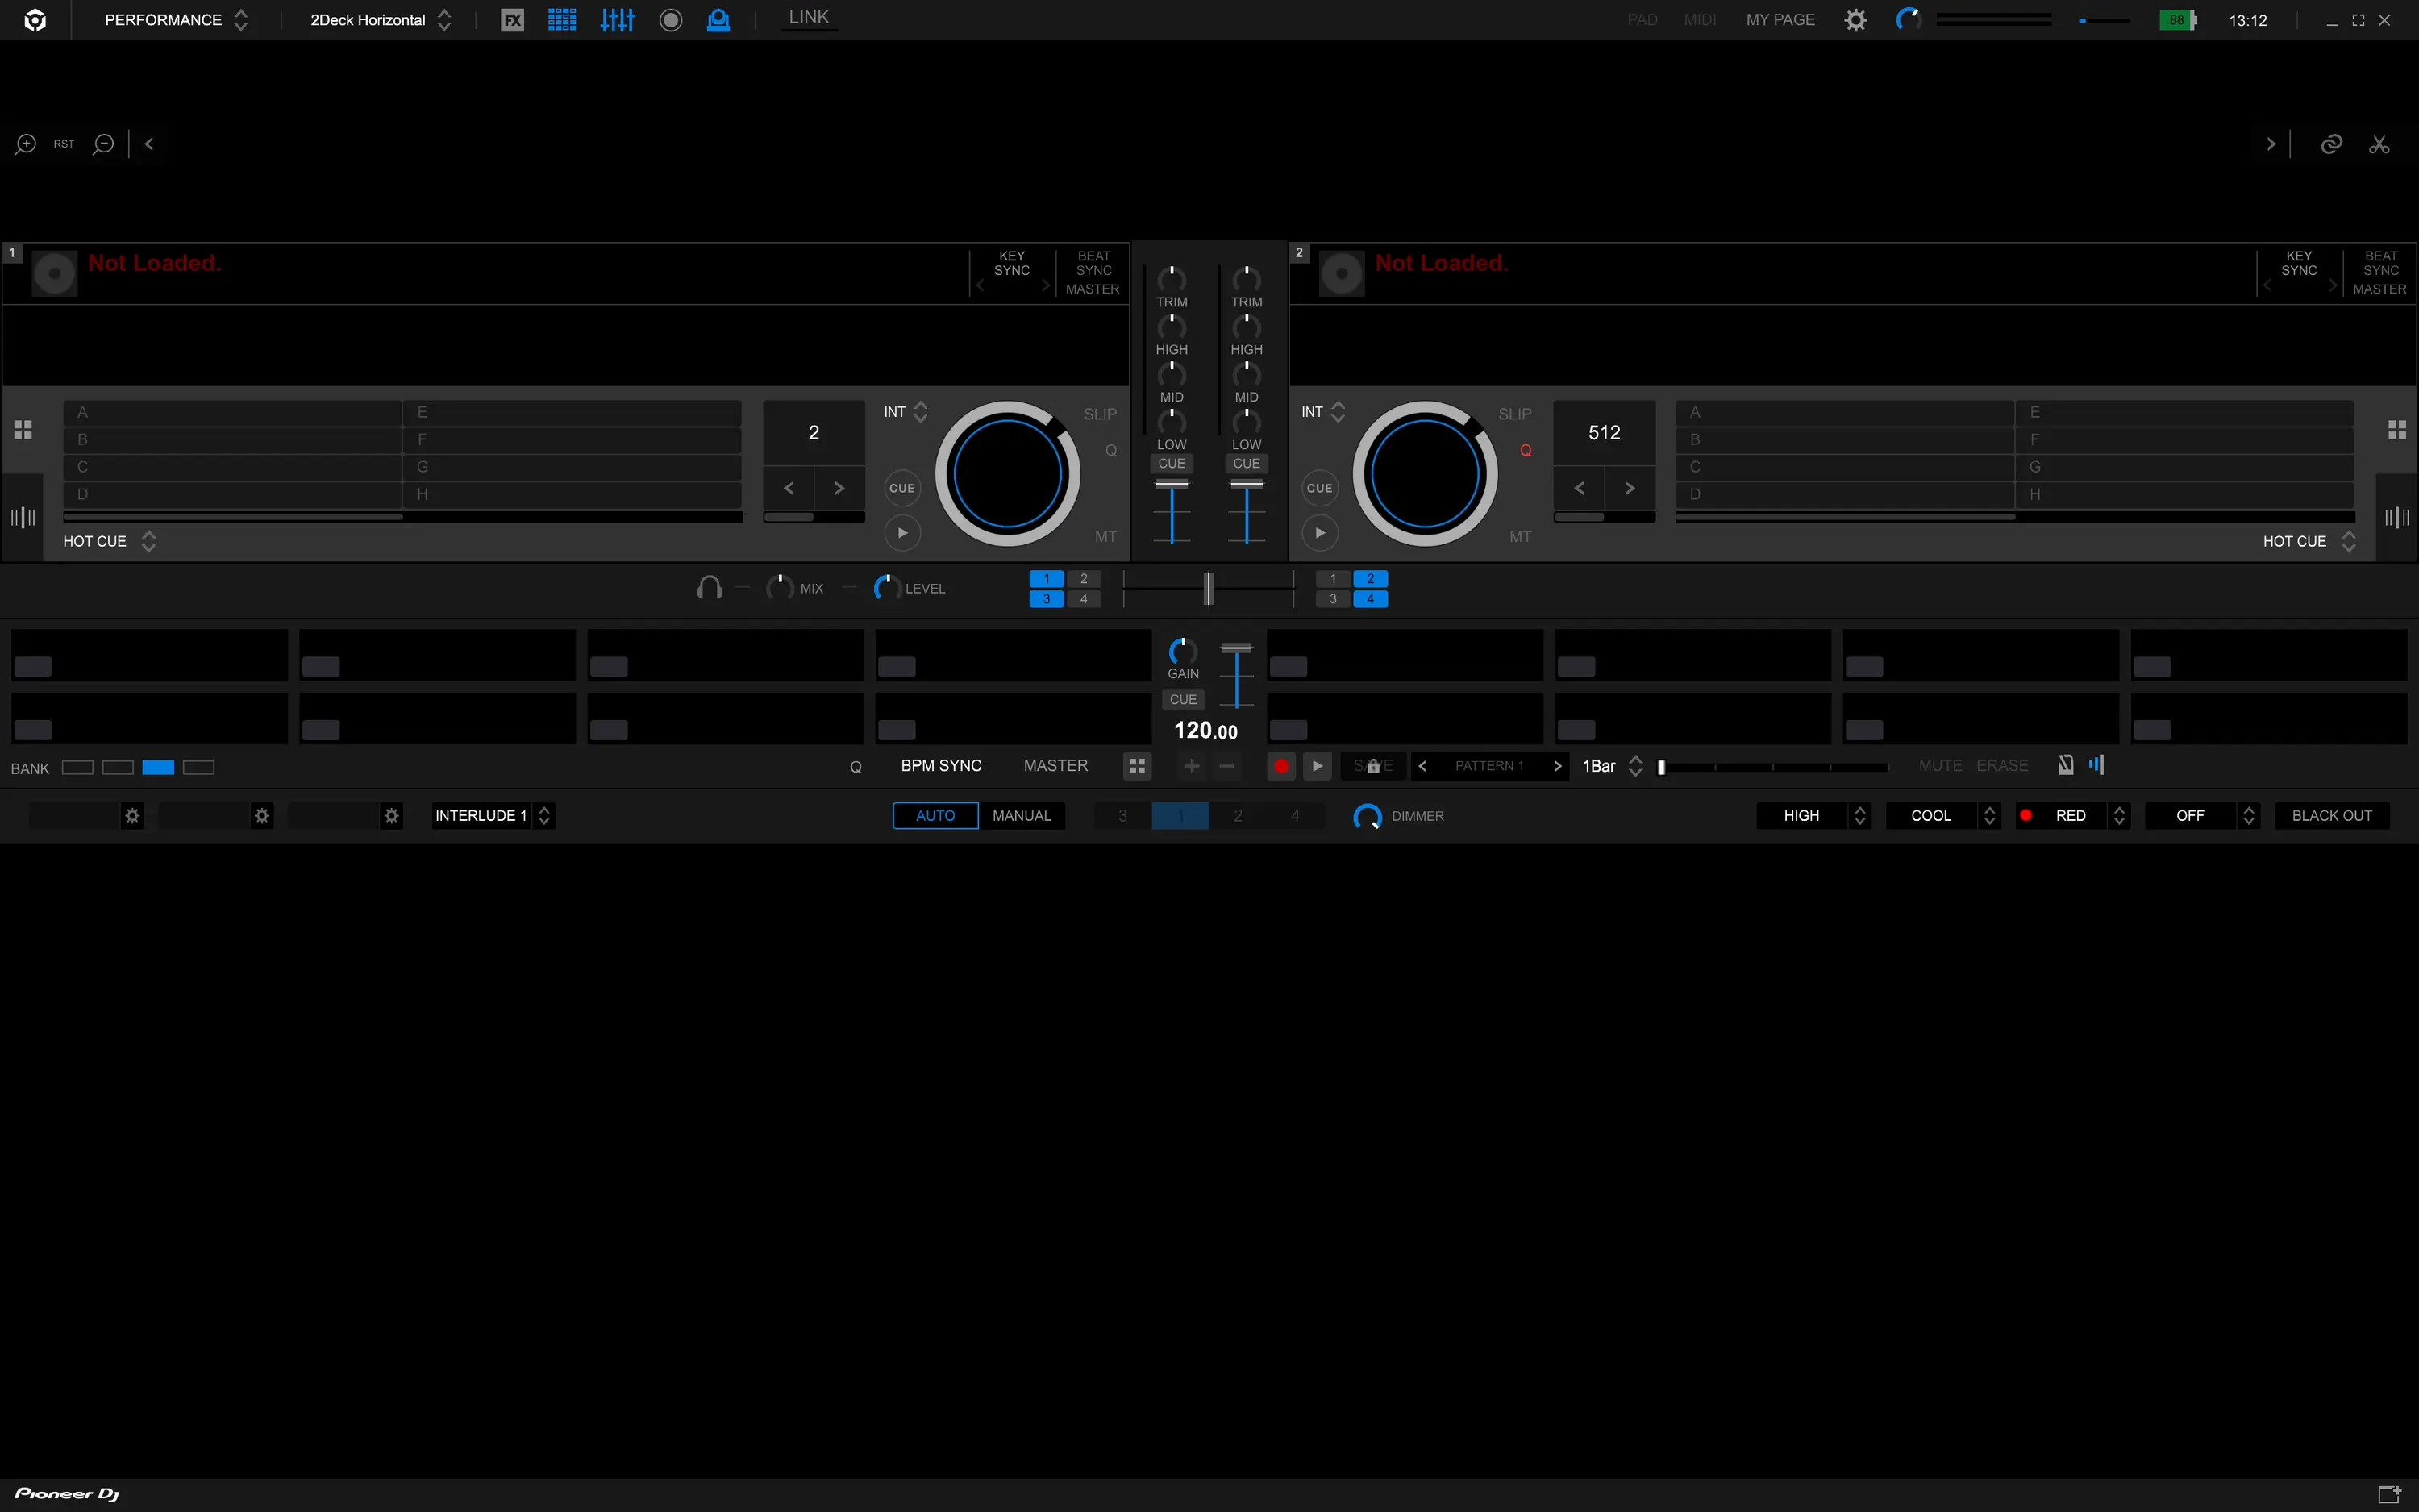Open MY PAGE in top bar
The width and height of the screenshot is (2419, 1512).
pos(1780,20)
